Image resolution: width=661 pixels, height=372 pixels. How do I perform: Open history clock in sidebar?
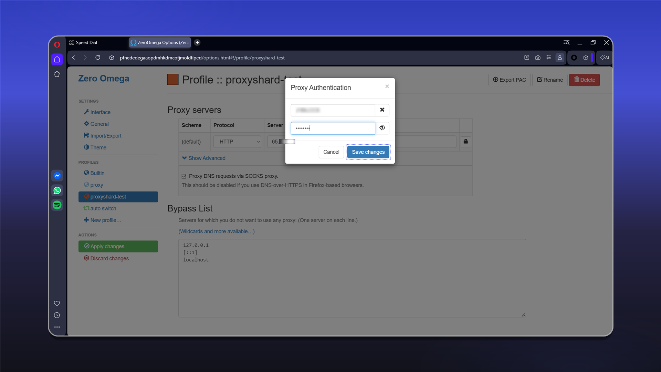57,315
